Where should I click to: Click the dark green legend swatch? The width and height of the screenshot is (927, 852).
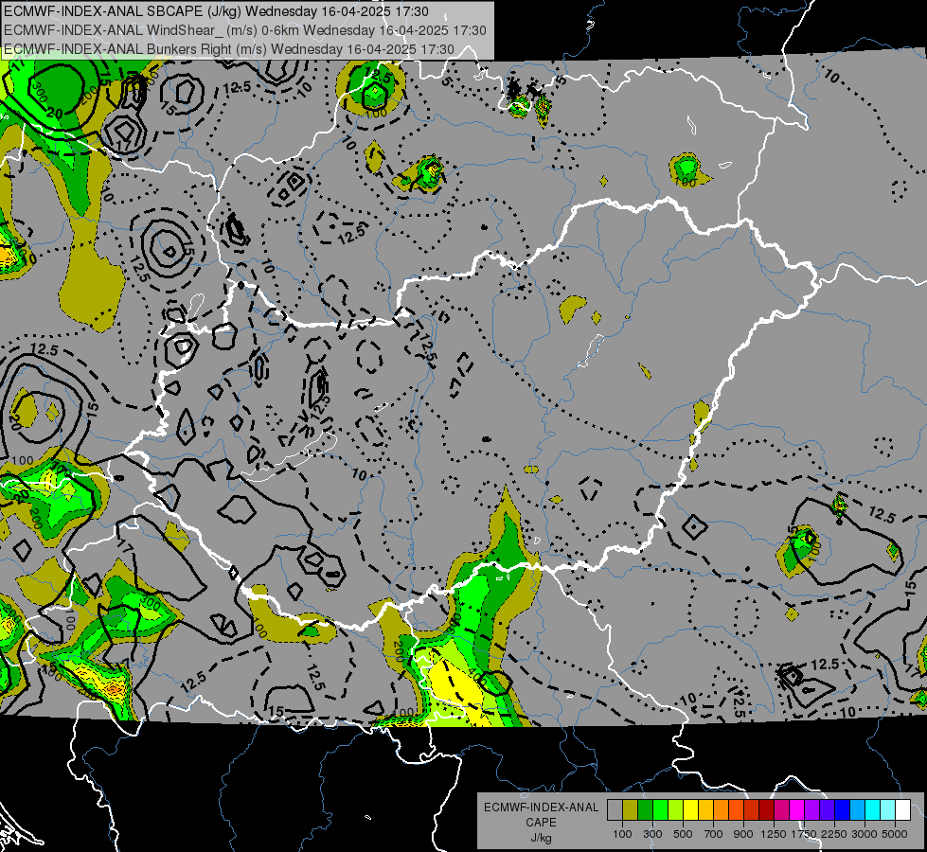pyautogui.click(x=645, y=809)
